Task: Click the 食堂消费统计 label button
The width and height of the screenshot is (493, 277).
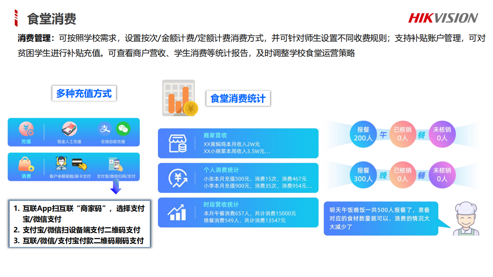Action: pyautogui.click(x=238, y=98)
